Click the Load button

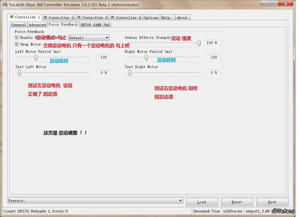pos(202,202)
